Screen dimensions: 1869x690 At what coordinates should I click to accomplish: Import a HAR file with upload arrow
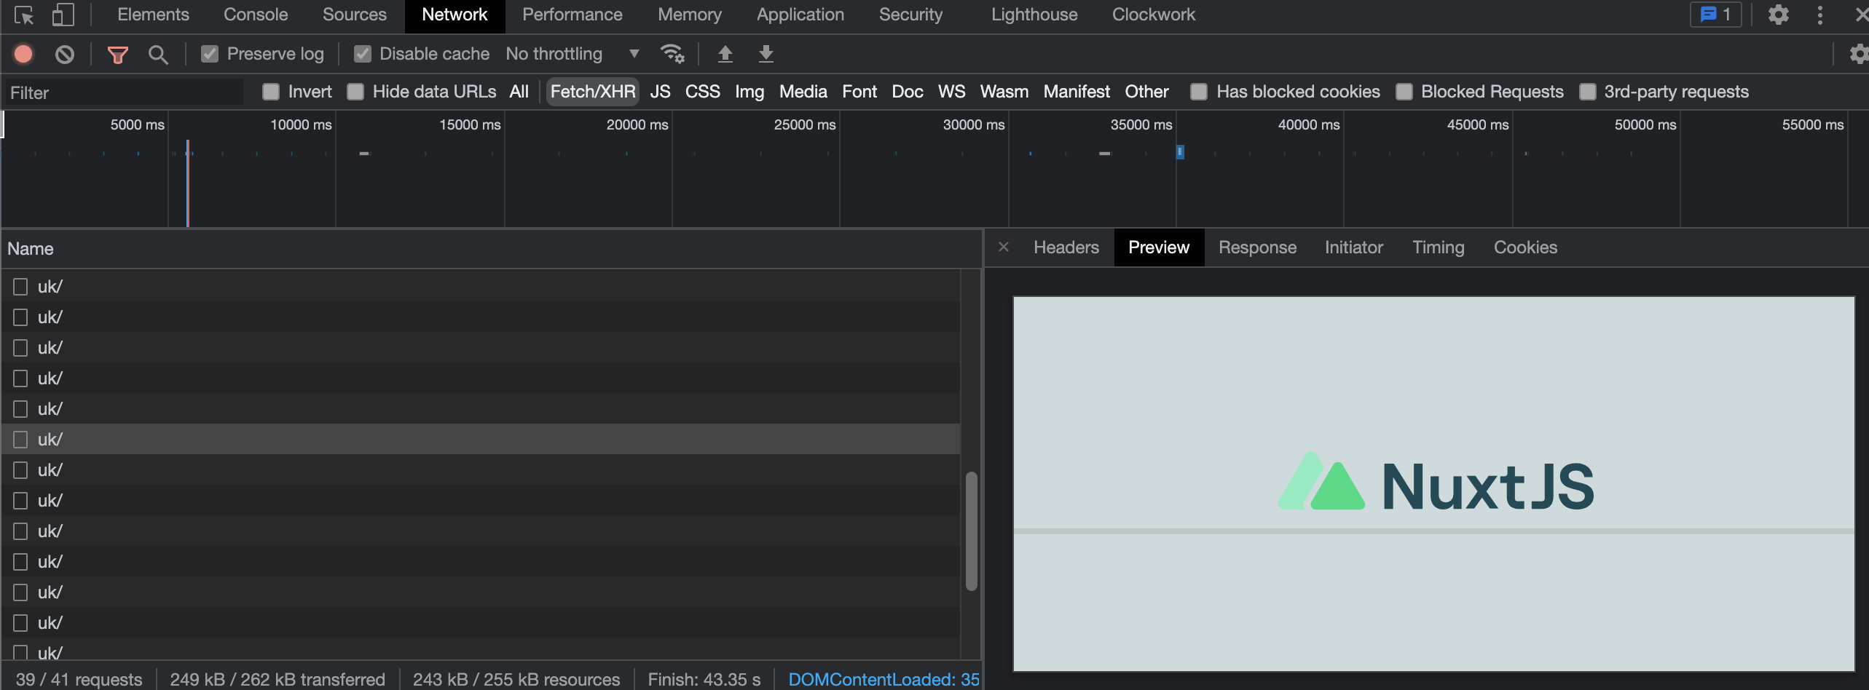pyautogui.click(x=725, y=54)
